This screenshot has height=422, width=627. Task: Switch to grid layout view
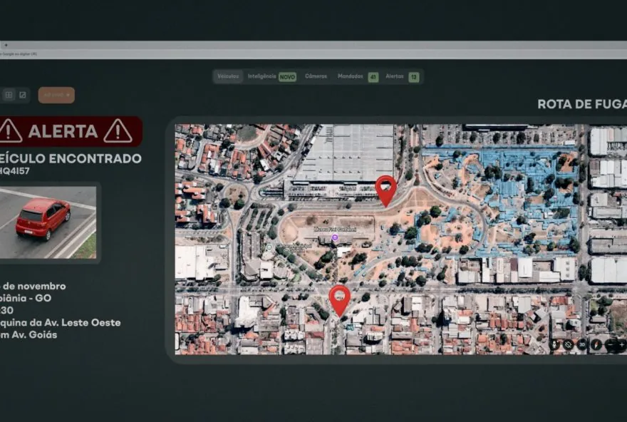pos(9,95)
